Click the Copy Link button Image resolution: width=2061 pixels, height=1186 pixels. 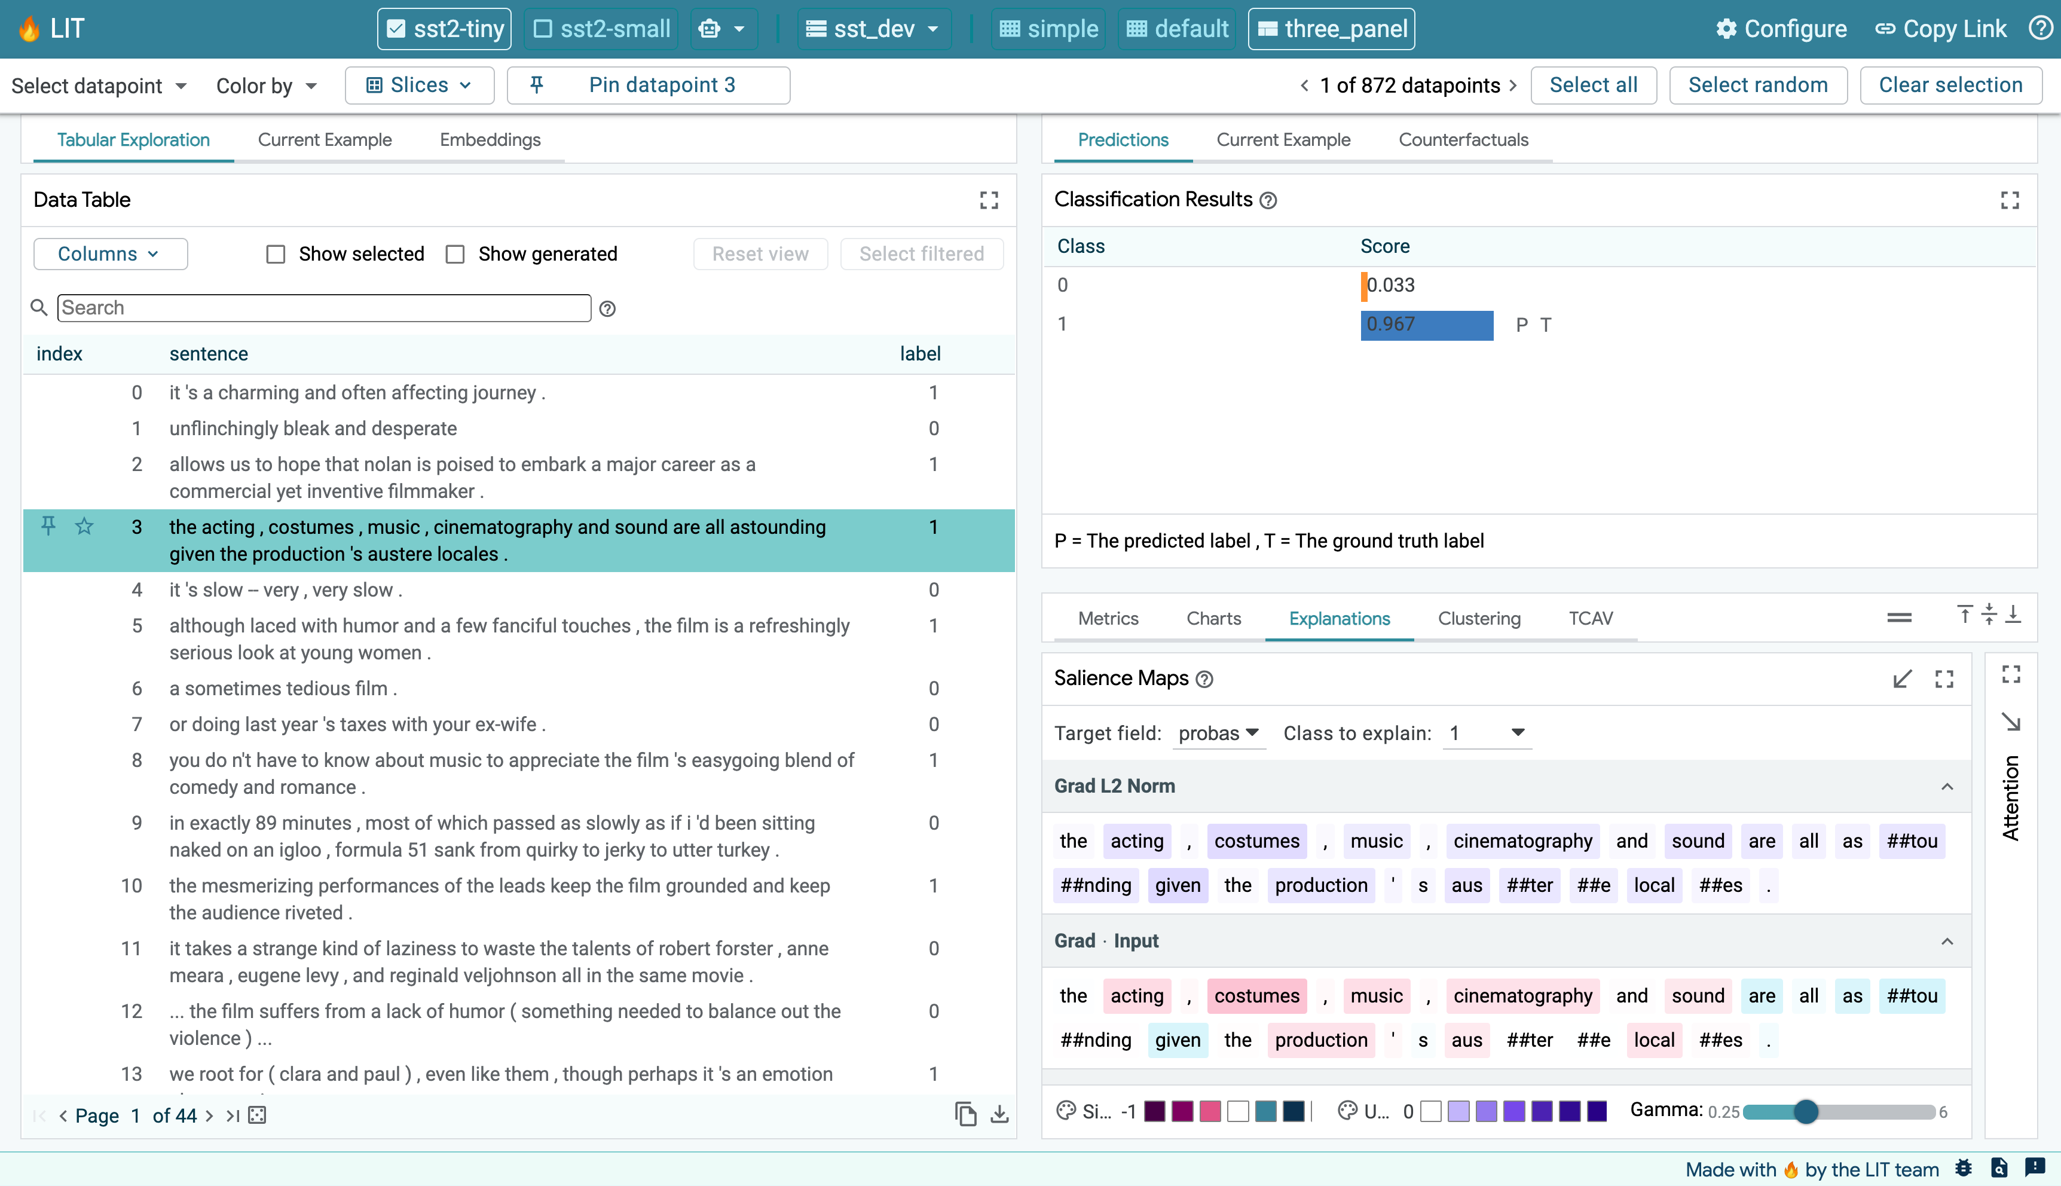coord(1940,29)
